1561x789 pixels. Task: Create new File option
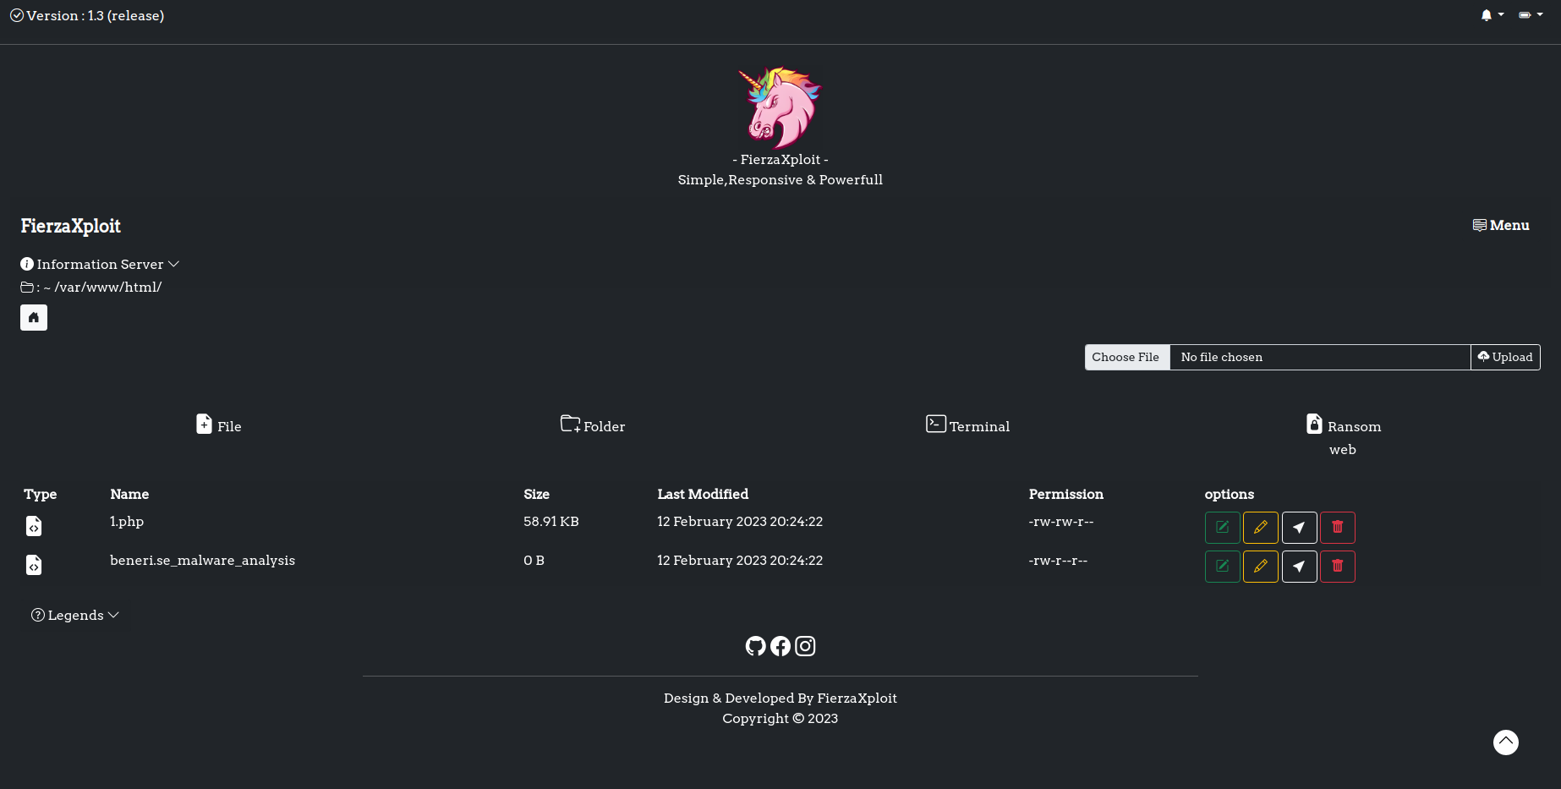click(x=219, y=425)
